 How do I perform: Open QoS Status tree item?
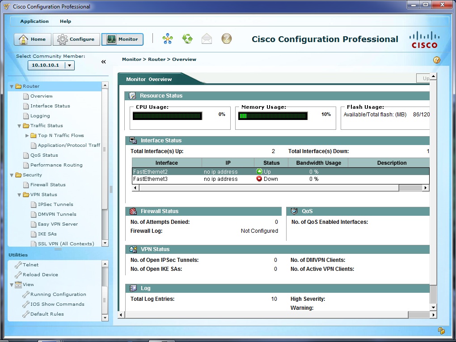(x=44, y=155)
